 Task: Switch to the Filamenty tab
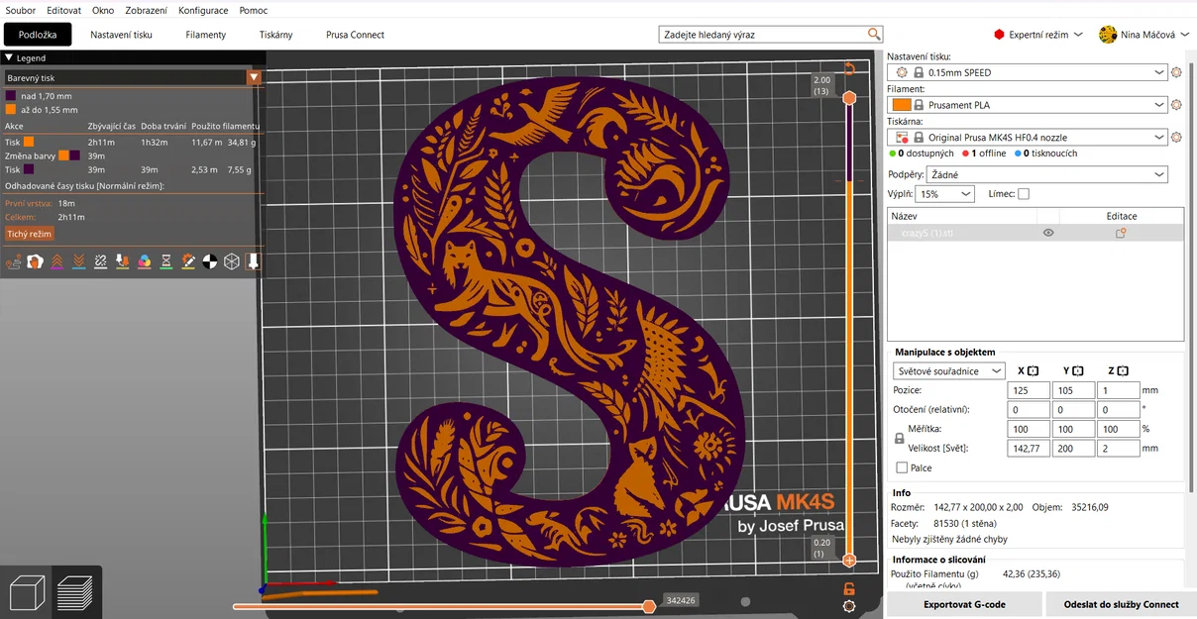click(206, 35)
